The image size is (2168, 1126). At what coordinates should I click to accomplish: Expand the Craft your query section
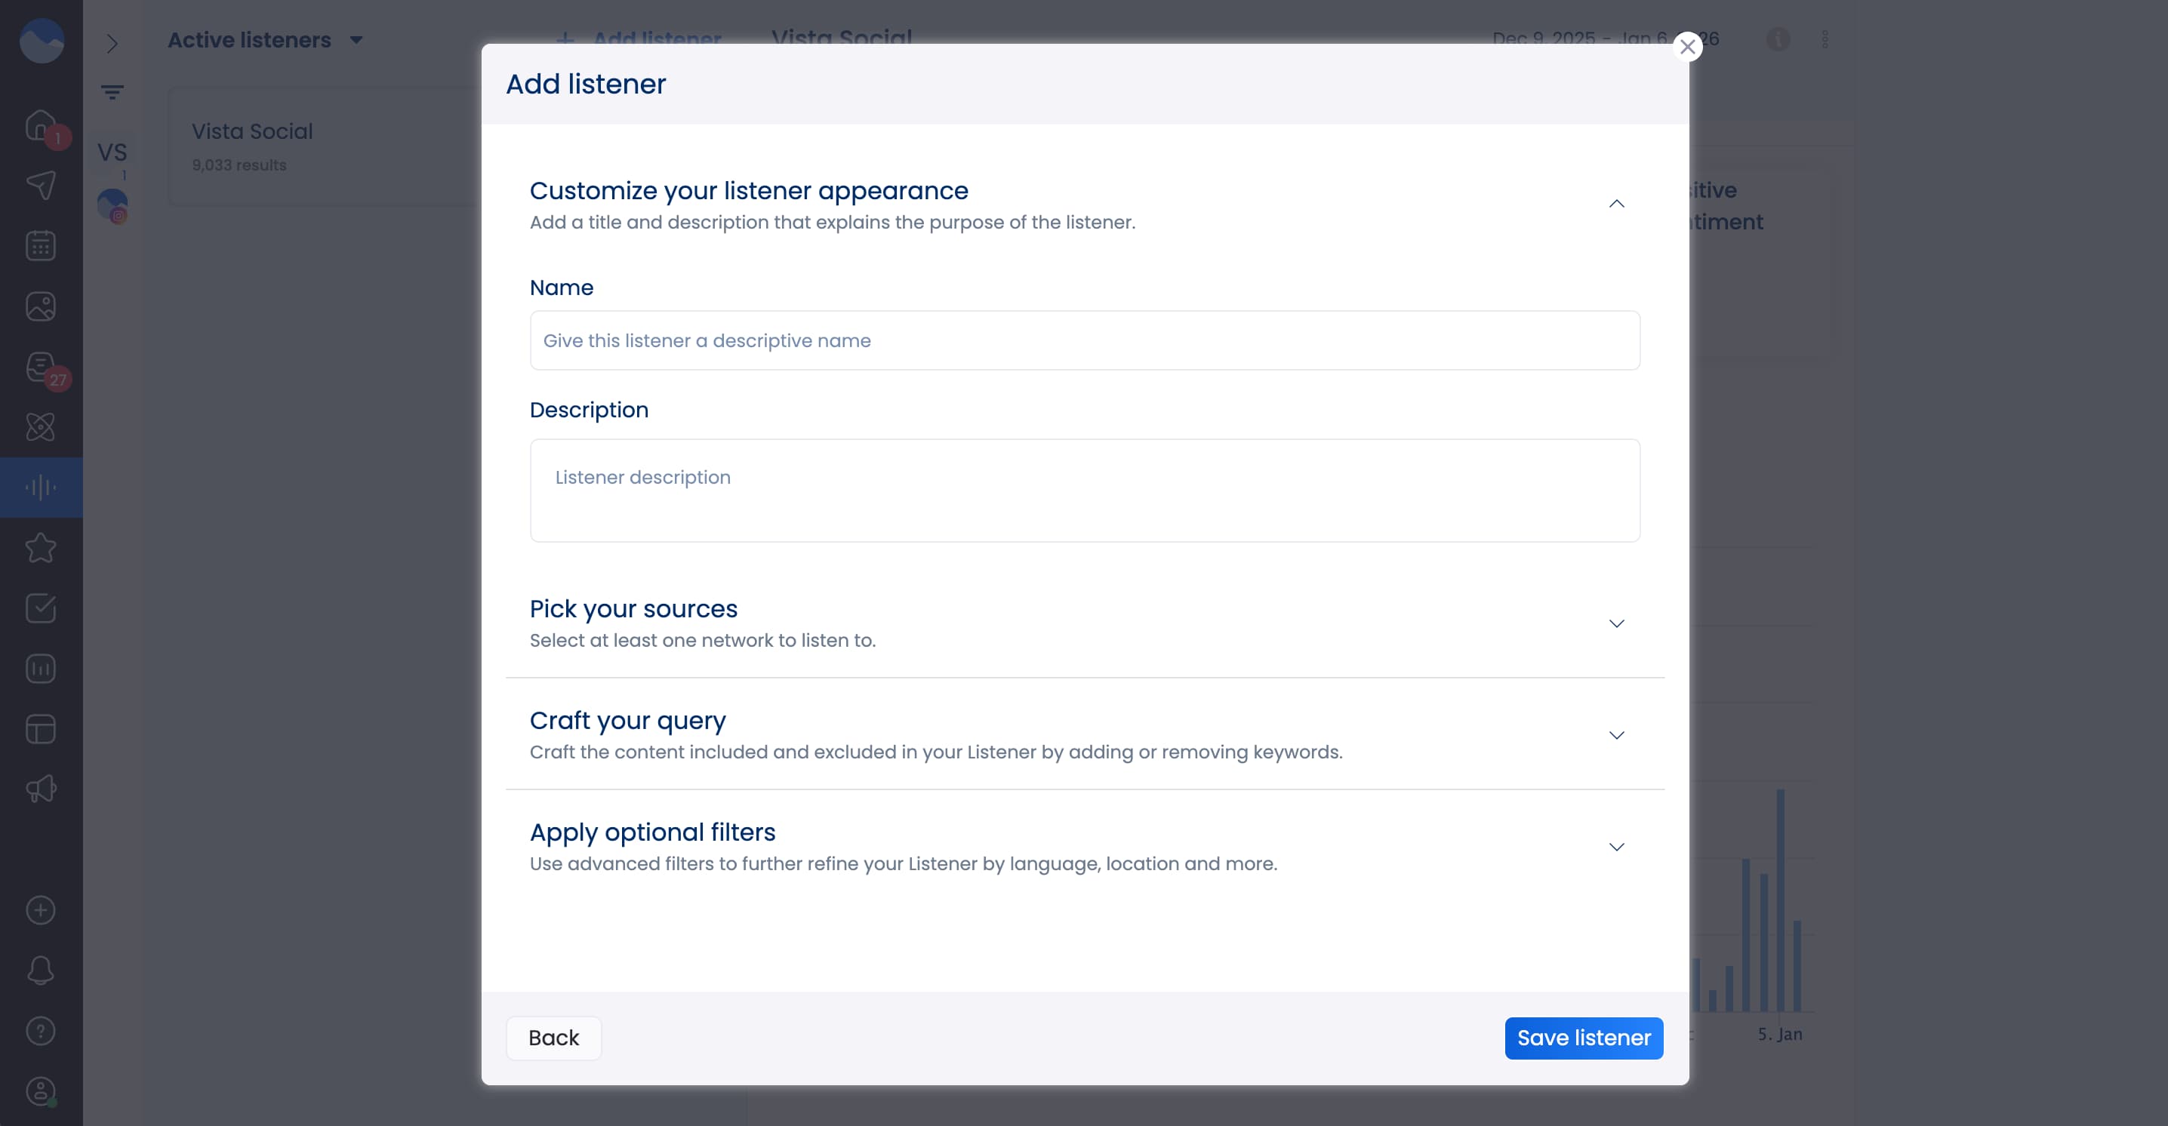1616,734
